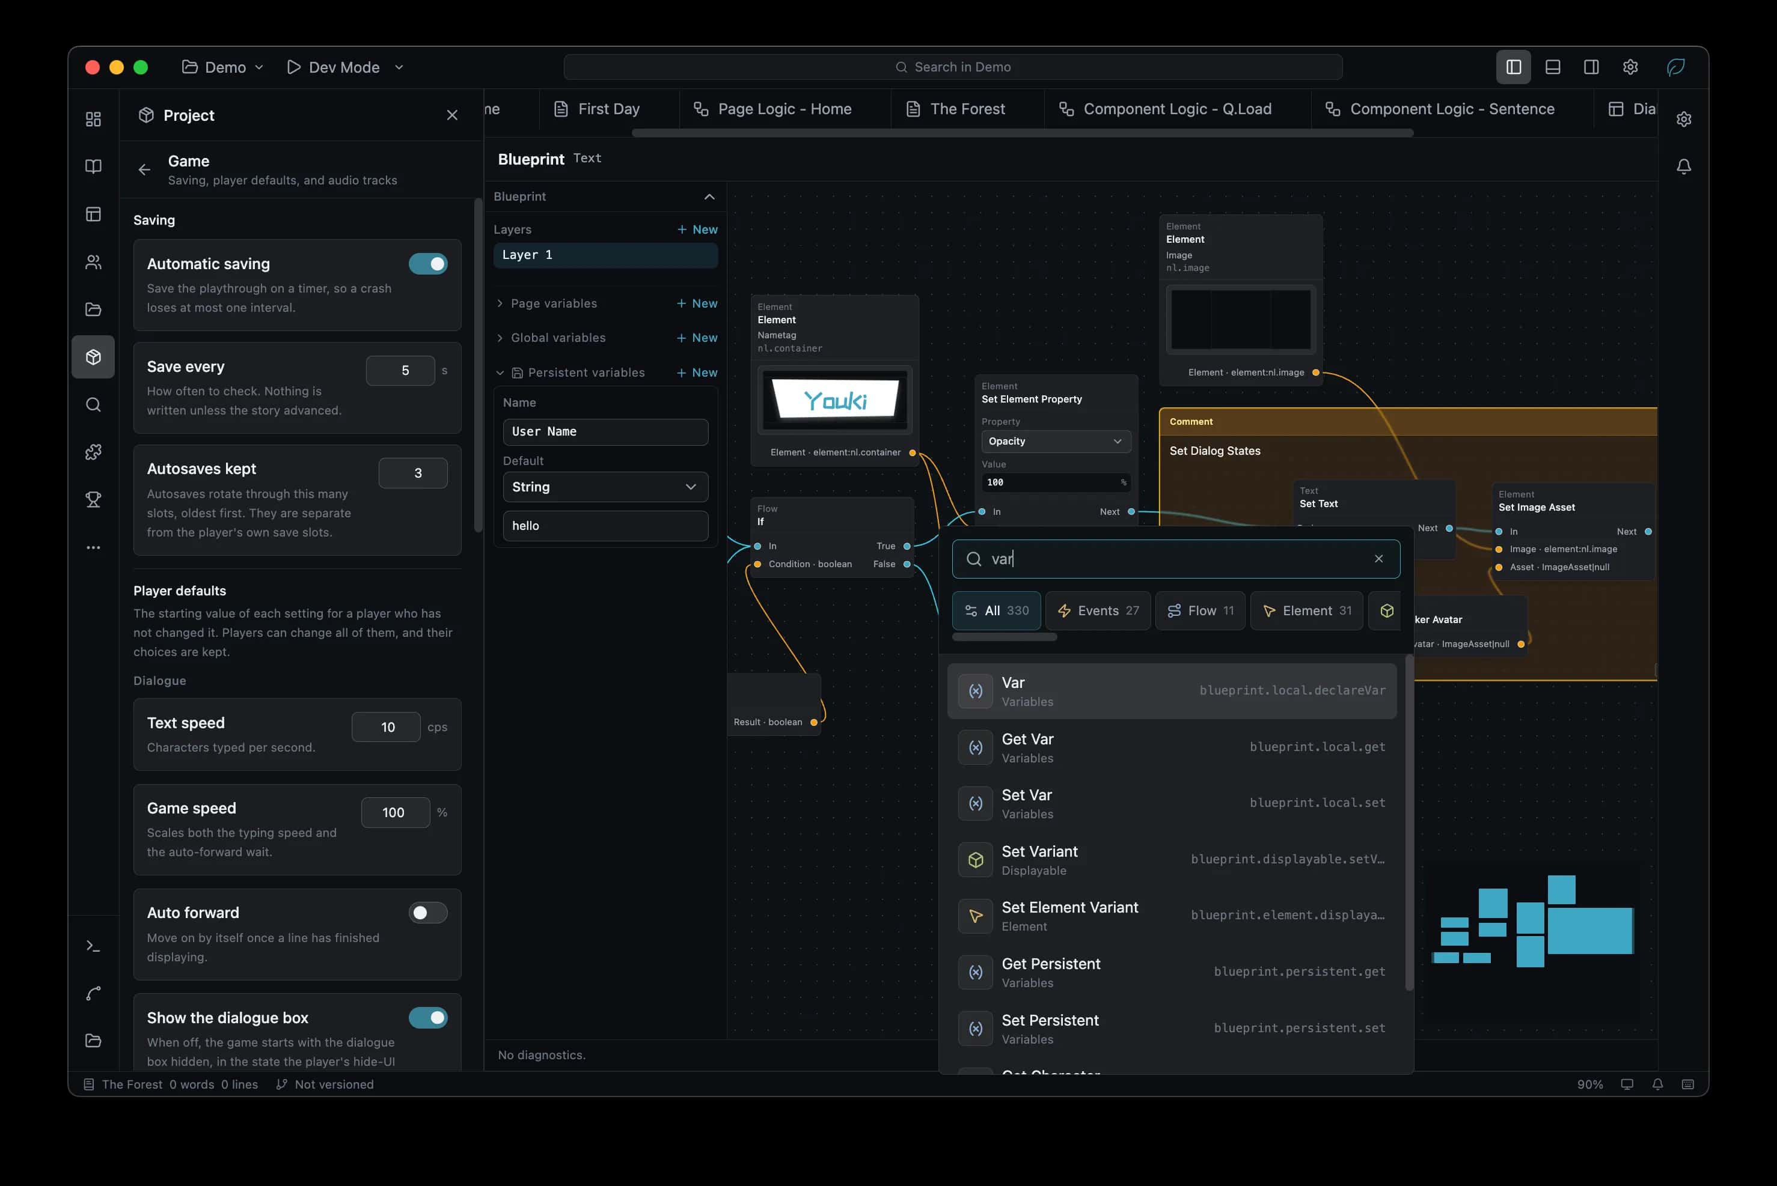Go back with the Game arrow
Screen dimensions: 1777x1186
(144, 169)
